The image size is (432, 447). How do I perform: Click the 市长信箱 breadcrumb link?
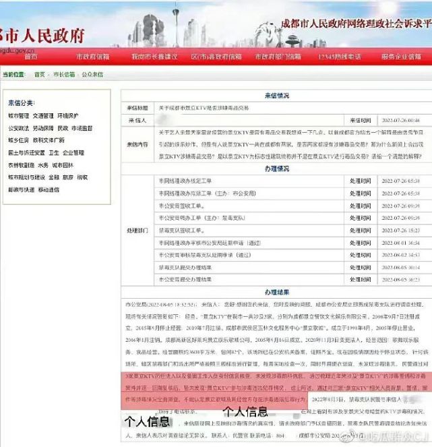(x=64, y=75)
